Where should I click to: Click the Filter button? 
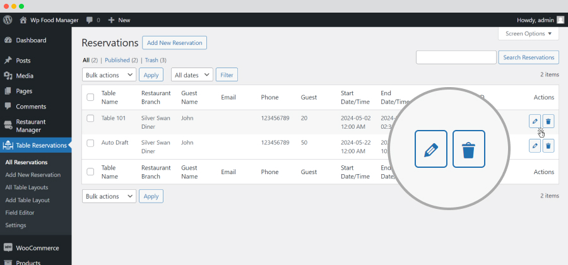(x=227, y=74)
